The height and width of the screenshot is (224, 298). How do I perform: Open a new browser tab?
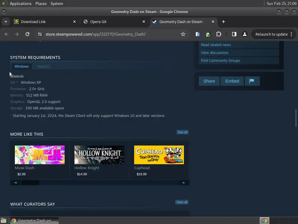[223, 22]
